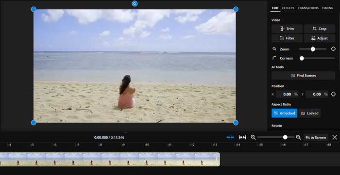Switch to the EFFECTS tab
Screen dimensions: 340x175
click(x=288, y=8)
